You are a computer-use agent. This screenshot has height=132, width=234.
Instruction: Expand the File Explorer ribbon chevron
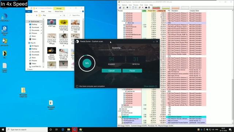pyautogui.click(x=80, y=11)
